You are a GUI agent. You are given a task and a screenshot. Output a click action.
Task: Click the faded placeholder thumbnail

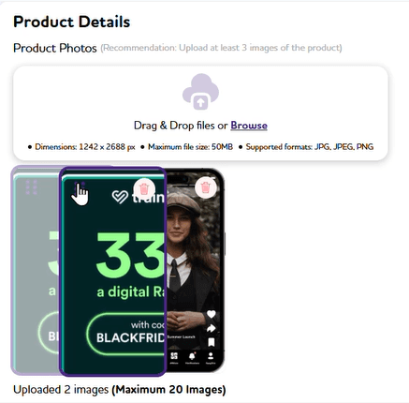[36, 270]
